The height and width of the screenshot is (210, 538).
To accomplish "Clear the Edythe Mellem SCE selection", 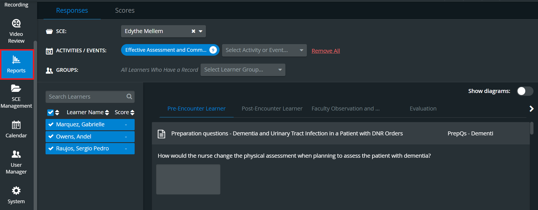I will click(193, 31).
